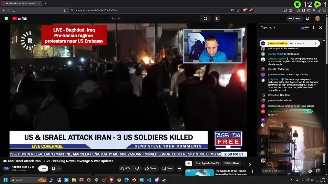Image resolution: width=328 pixels, height=184 pixels.
Task: Open the browser main menu
Action: click(324, 10)
